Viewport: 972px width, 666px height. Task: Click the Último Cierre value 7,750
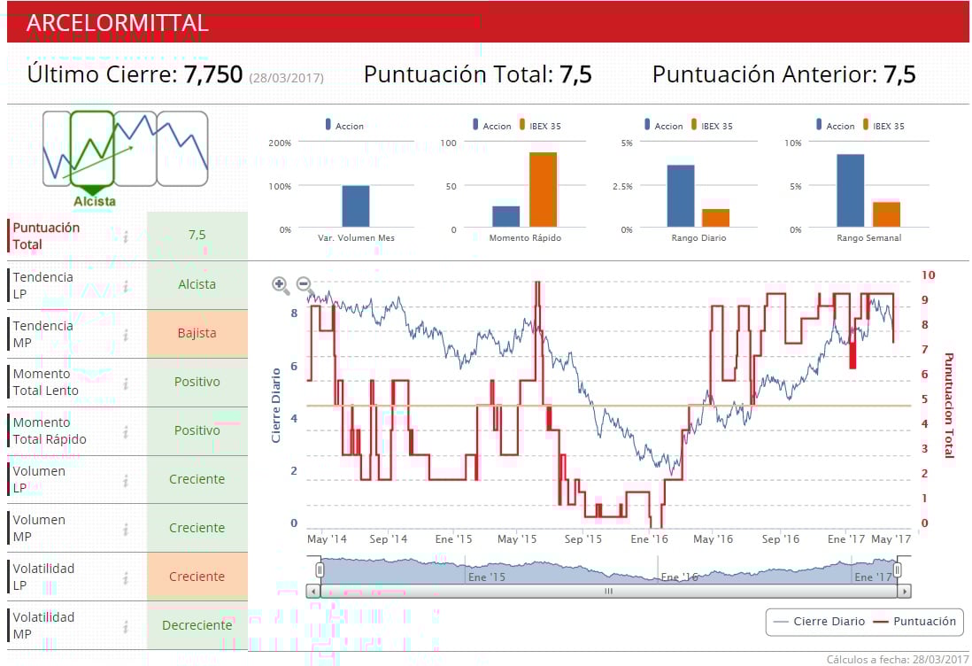(213, 74)
